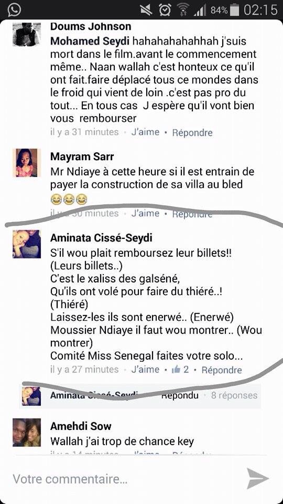Open the WhatsApp notification icon
Screen dimensions: 283x504
14,9
